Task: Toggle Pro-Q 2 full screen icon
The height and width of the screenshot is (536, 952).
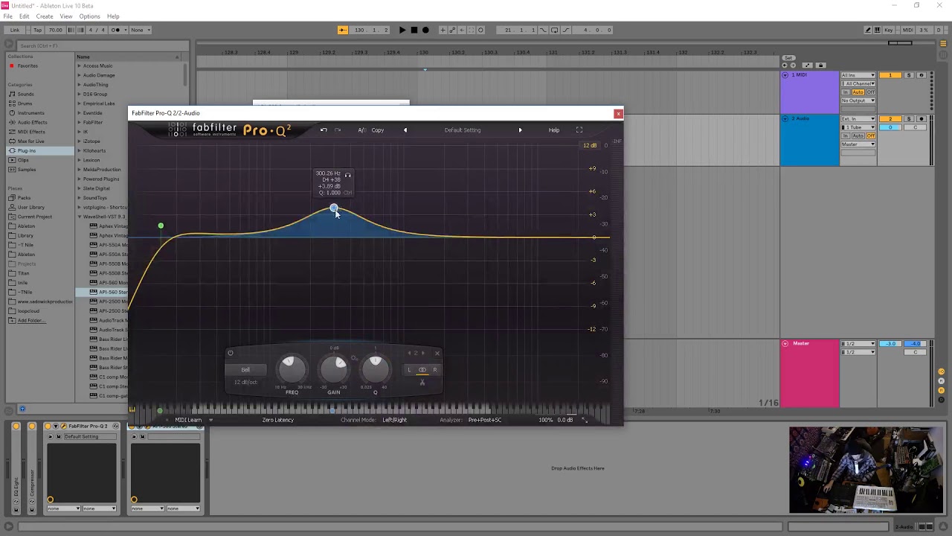Action: 579,130
